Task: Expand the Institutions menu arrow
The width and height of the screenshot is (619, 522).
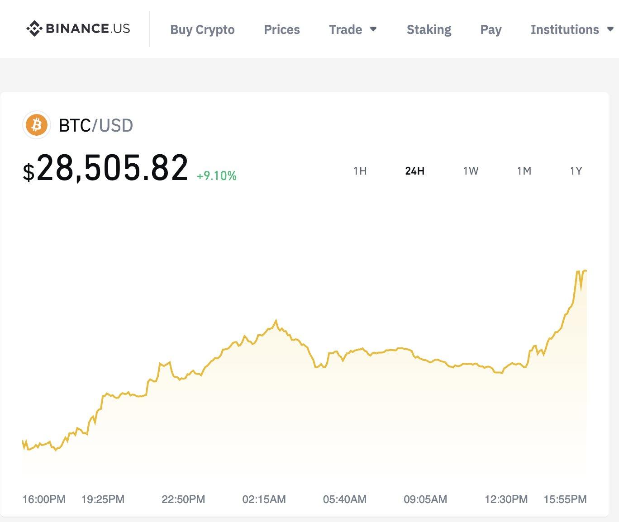Action: coord(610,29)
